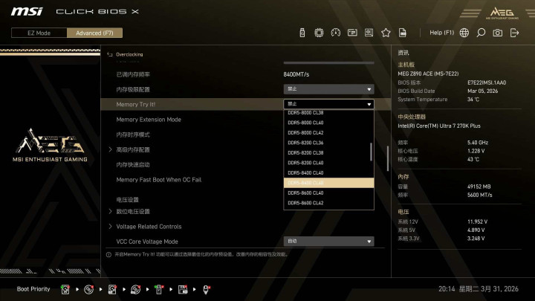The image size is (535, 301).
Task: Click the date and time display
Action: [x=479, y=289]
